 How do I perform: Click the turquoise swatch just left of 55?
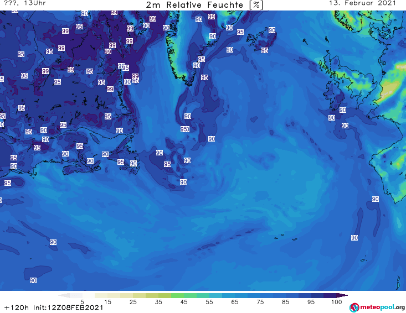click(x=203, y=295)
